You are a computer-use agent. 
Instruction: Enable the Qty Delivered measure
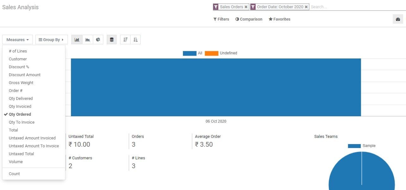pos(21,98)
